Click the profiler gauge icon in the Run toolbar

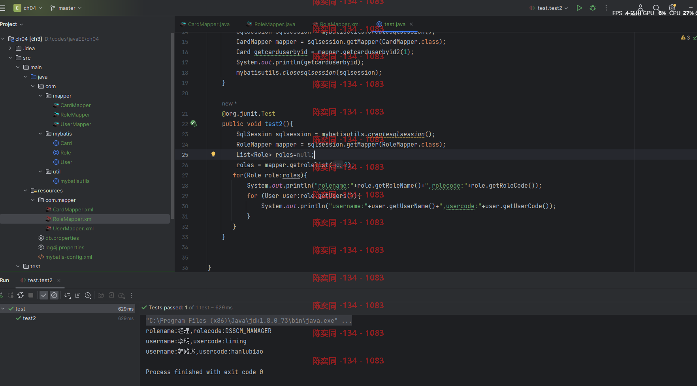(122, 295)
